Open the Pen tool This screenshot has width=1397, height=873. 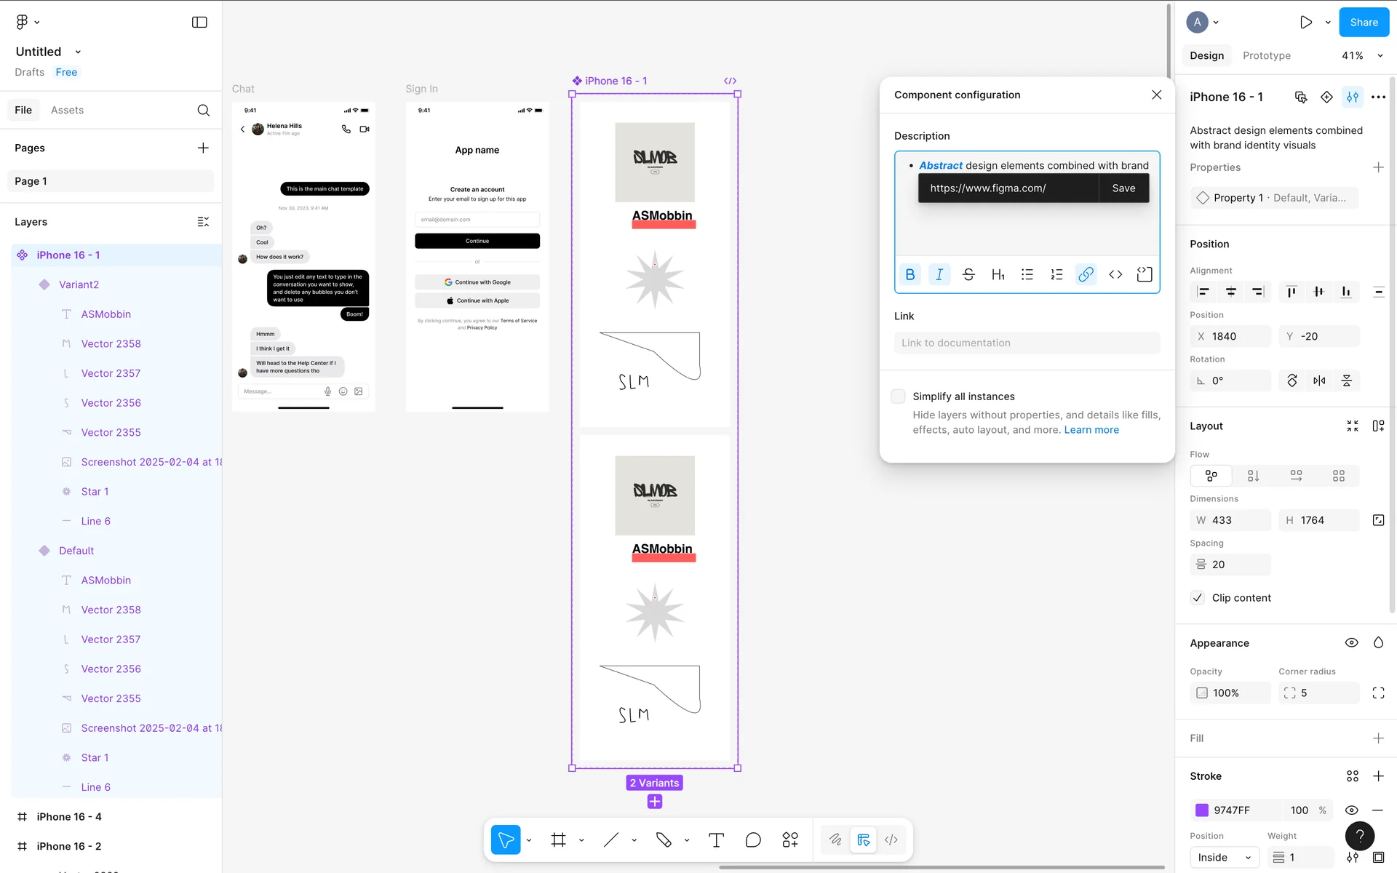click(663, 840)
